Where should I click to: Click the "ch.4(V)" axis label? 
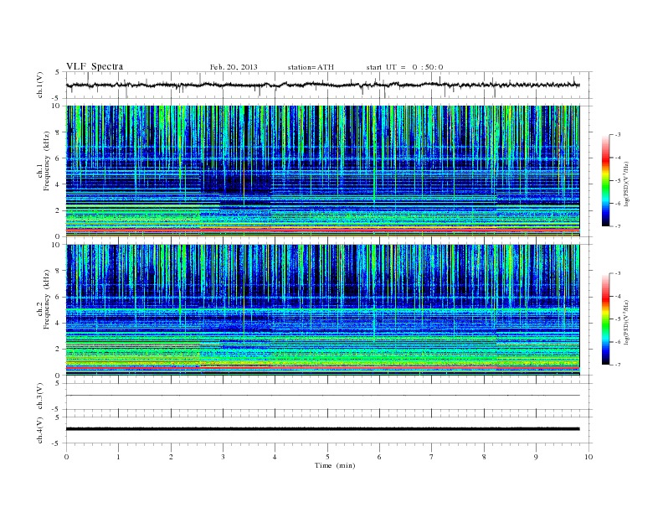(40, 430)
